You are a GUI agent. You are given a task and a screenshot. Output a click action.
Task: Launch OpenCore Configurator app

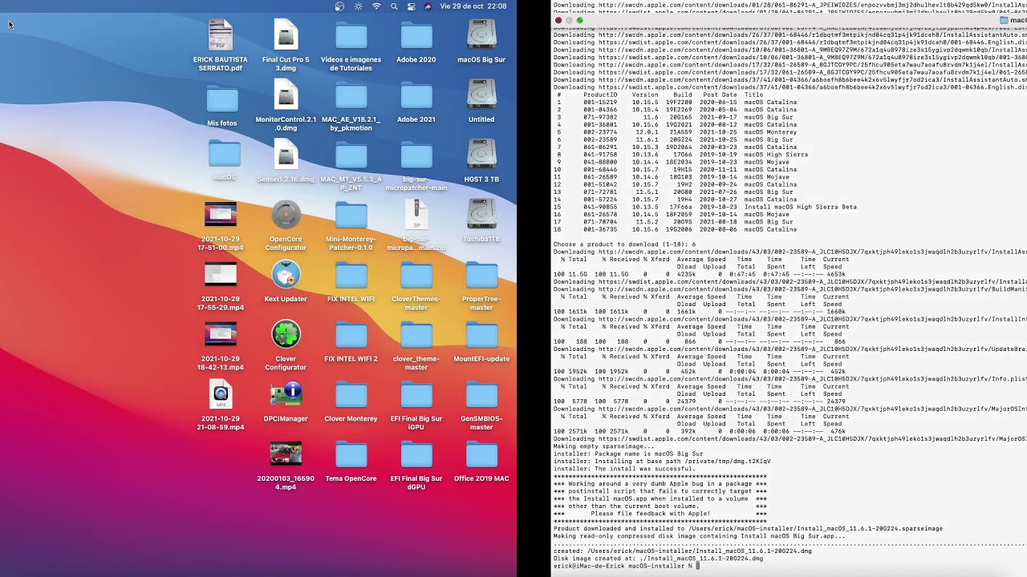click(x=286, y=216)
